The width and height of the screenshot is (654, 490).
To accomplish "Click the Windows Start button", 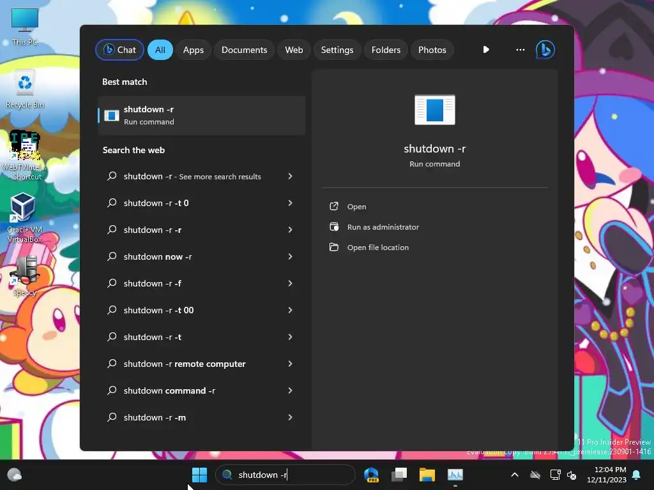I will [199, 475].
